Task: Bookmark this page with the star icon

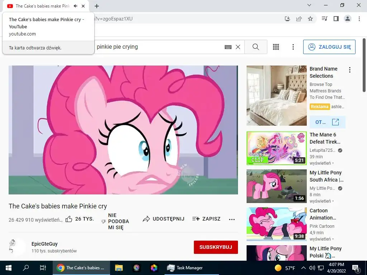Action: pos(310,19)
